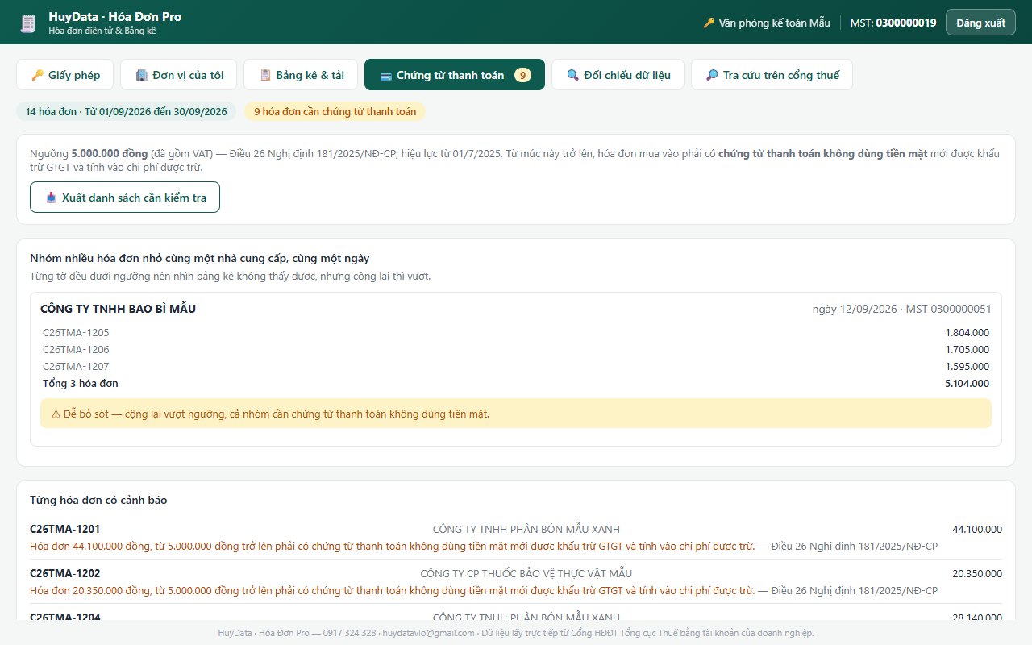The height and width of the screenshot is (645, 1032).
Task: Click the magnifier icon in Tra cứu trên cổng thuế
Action: [x=713, y=75]
